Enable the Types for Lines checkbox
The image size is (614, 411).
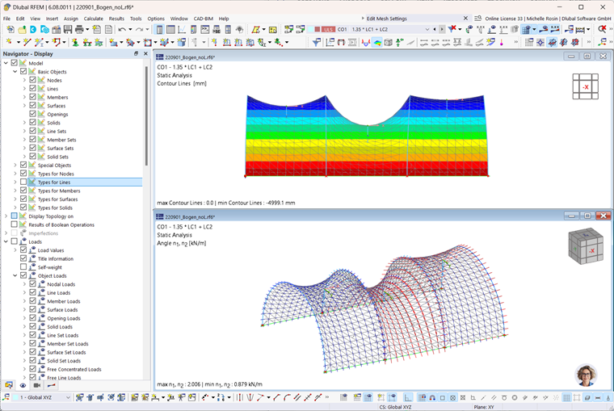click(x=23, y=182)
